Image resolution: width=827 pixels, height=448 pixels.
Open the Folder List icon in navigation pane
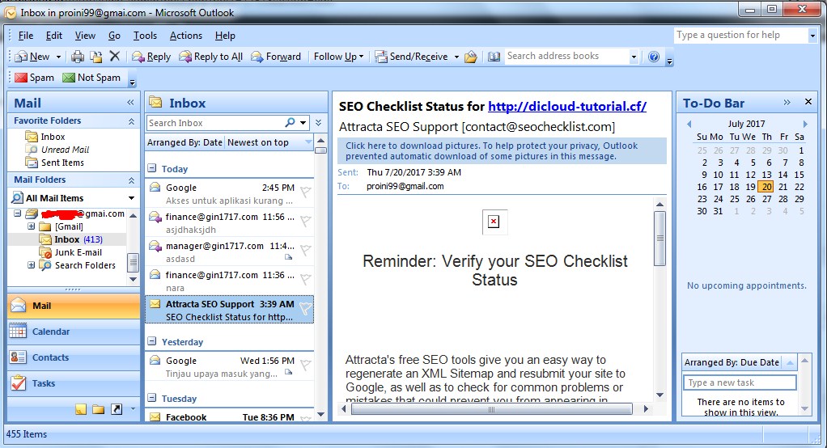click(x=98, y=409)
